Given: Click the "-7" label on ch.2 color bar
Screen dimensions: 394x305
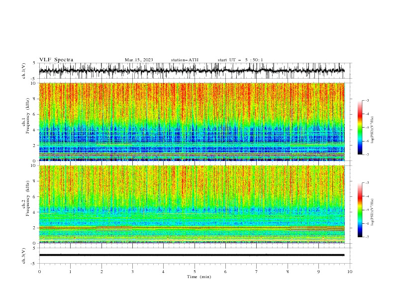Looking at the screenshot, I should 367,237.
